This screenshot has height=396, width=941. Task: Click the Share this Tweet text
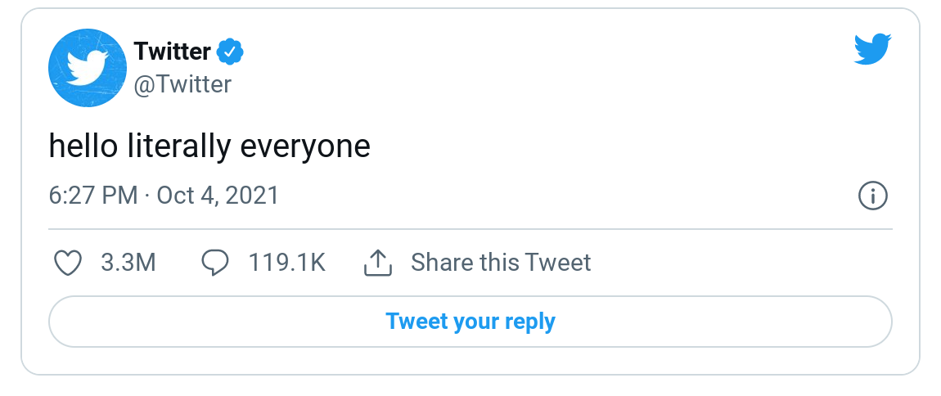(x=501, y=263)
